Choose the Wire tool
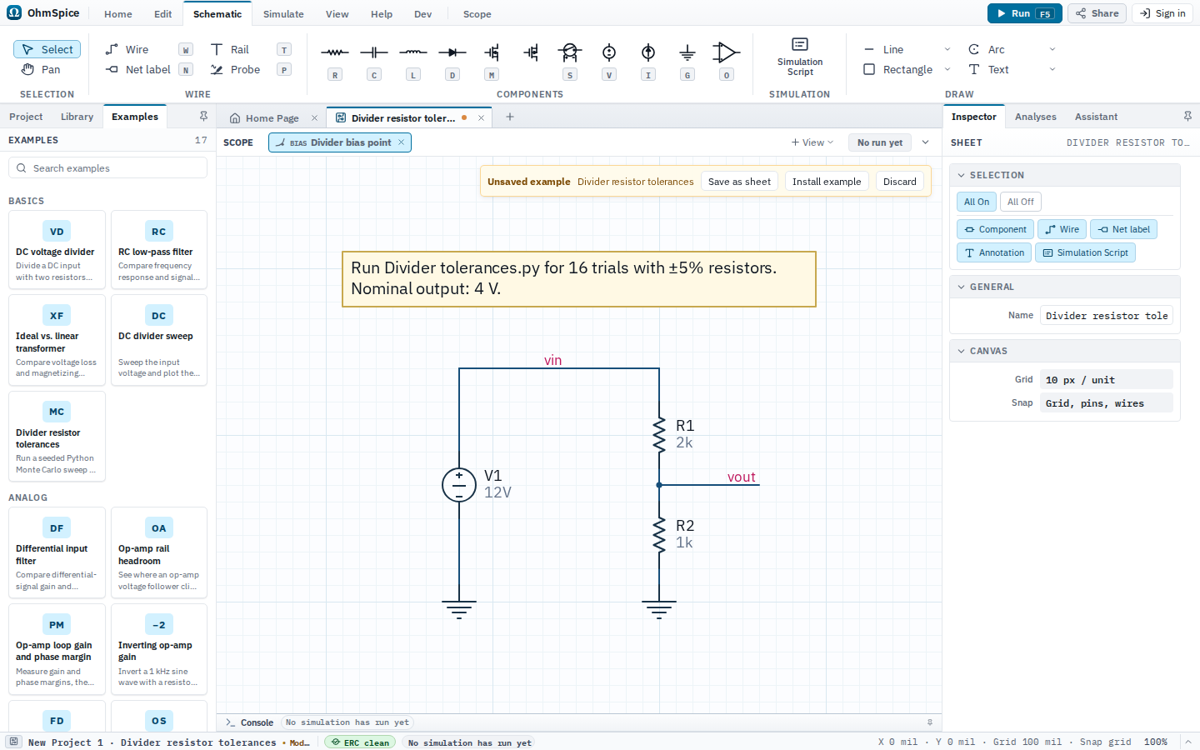Viewport: 1200px width, 750px height. 147,49
